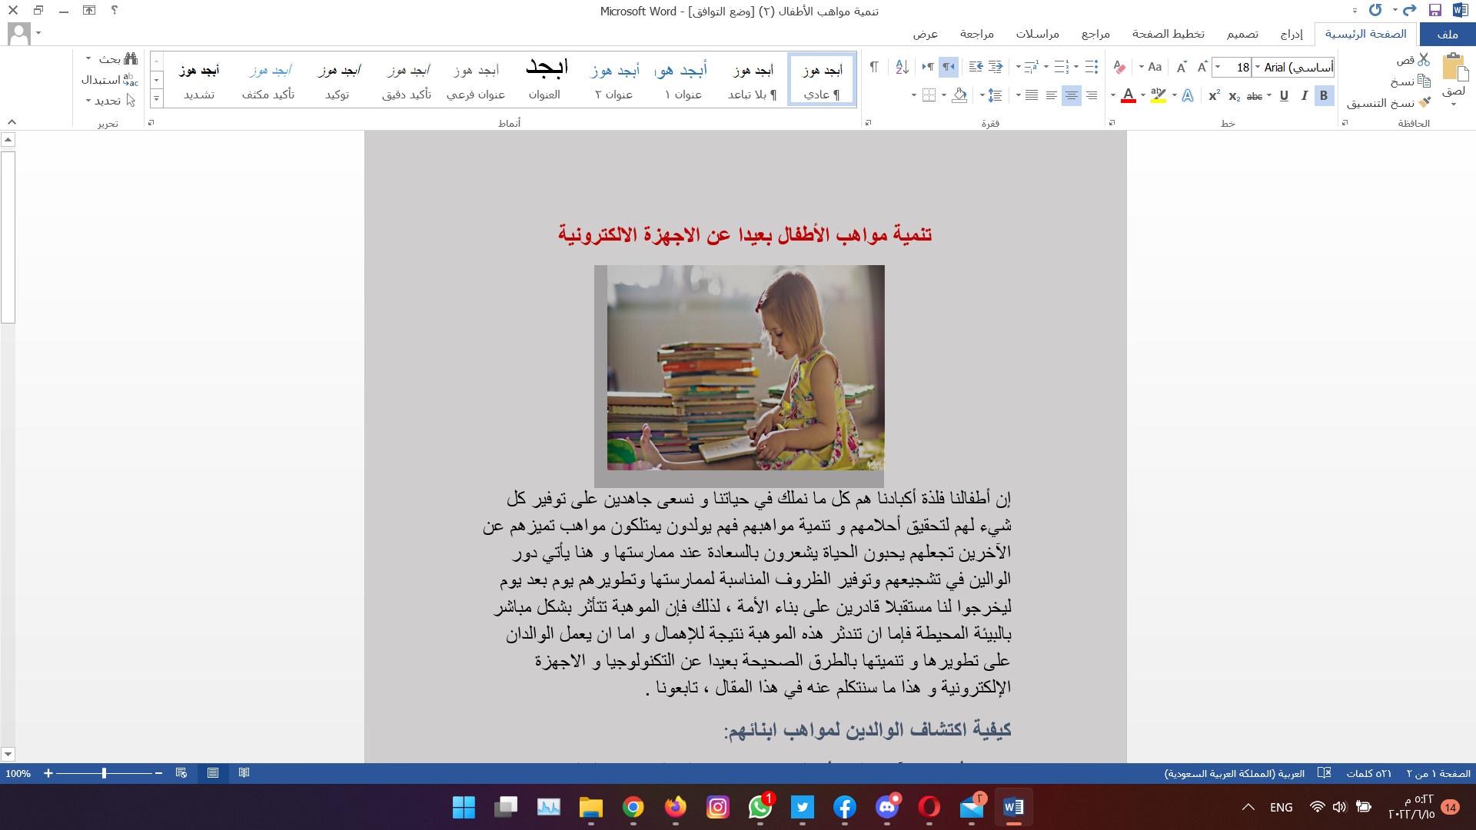This screenshot has width=1476, height=830.
Task: Click the plus to increase zoom level
Action: pyautogui.click(x=48, y=774)
